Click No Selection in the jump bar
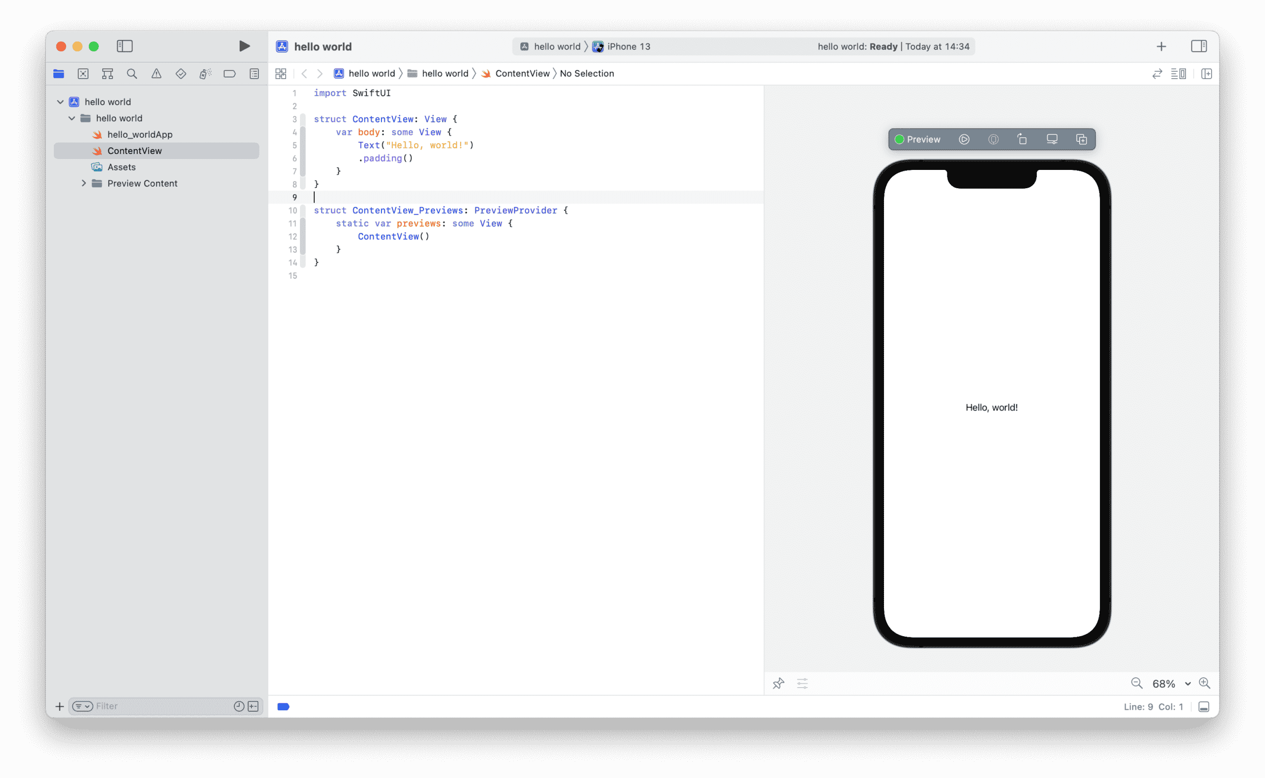 pos(587,74)
